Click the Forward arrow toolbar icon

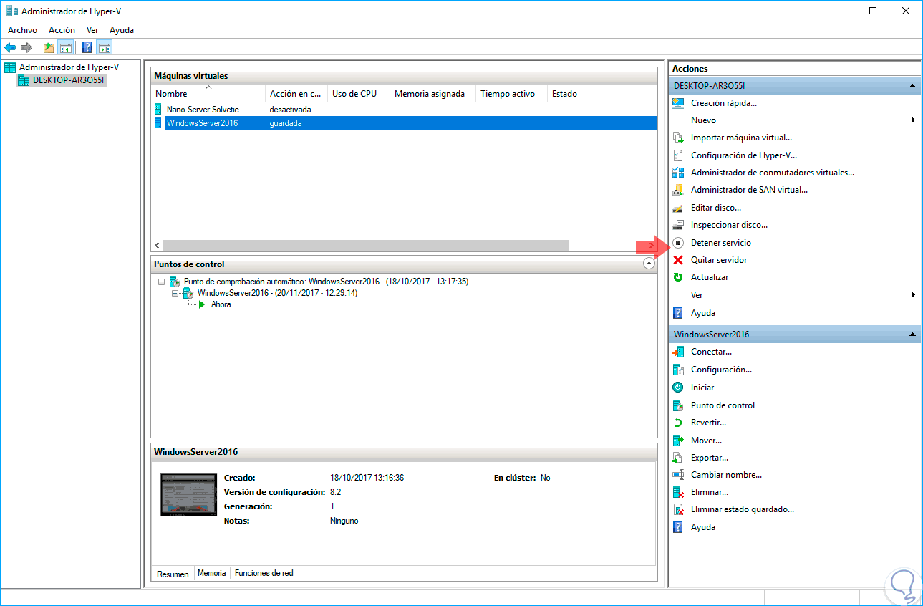26,48
